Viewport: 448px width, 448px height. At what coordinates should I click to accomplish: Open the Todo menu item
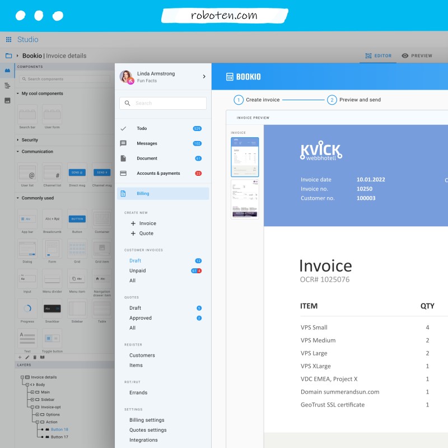tap(163, 129)
